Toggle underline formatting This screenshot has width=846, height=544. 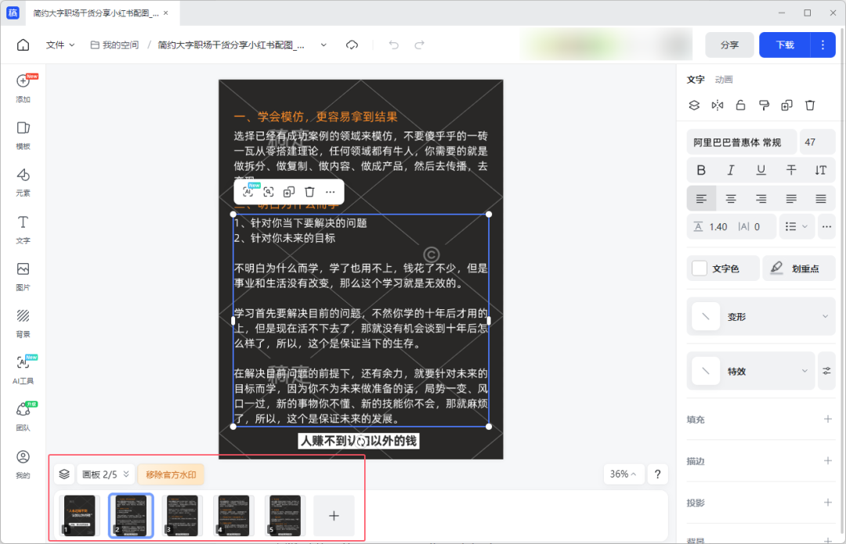761,171
